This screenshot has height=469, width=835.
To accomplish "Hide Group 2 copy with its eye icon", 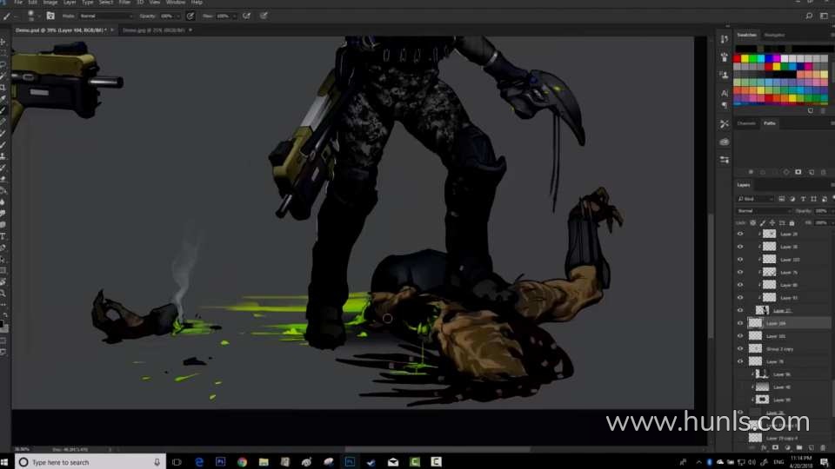I will 740,349.
